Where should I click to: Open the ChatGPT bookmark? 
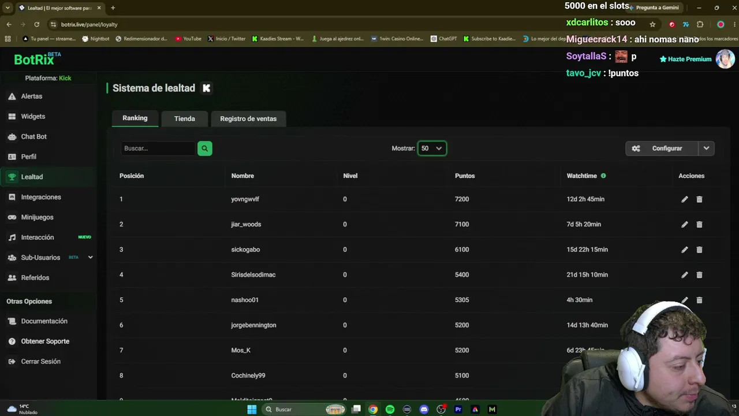pyautogui.click(x=443, y=39)
